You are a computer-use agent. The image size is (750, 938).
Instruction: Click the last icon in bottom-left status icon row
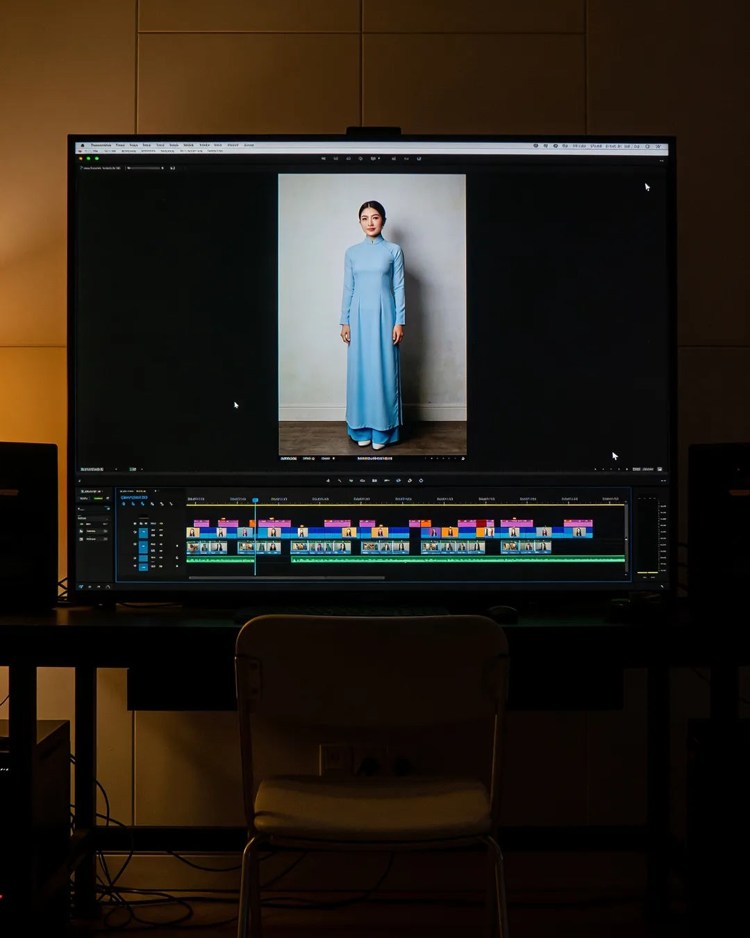(108, 586)
